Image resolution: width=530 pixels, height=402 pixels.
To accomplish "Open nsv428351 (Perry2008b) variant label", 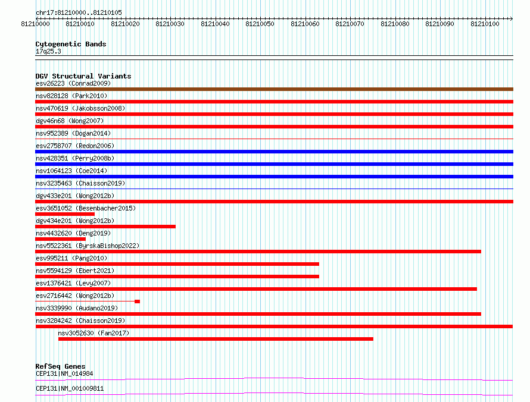I will (75, 158).
